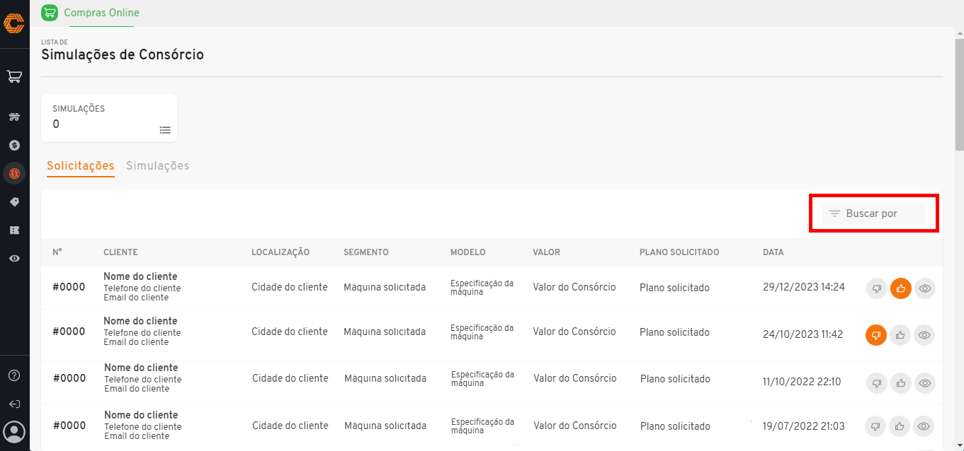Click the eye icon in the sidebar
Image resolution: width=964 pixels, height=451 pixels.
pos(14,259)
